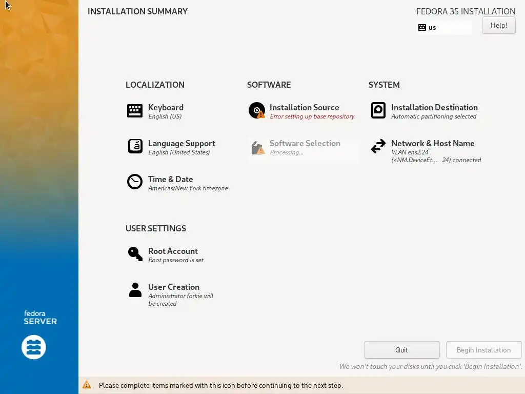
Task: Open the Installation Destination title
Action: click(x=434, y=107)
